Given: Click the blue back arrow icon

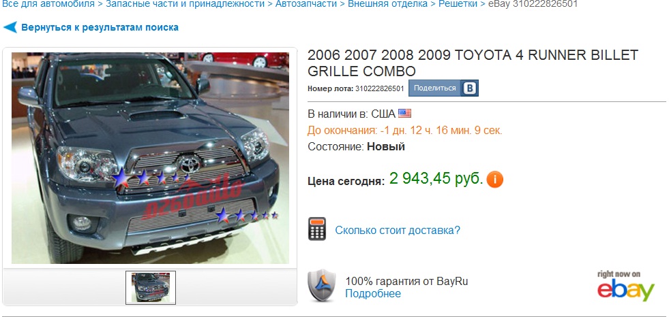Looking at the screenshot, I should [x=10, y=28].
